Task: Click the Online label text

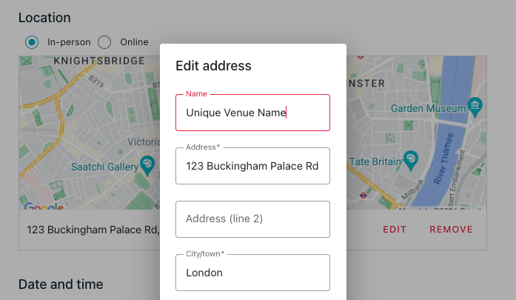Action: pyautogui.click(x=134, y=42)
